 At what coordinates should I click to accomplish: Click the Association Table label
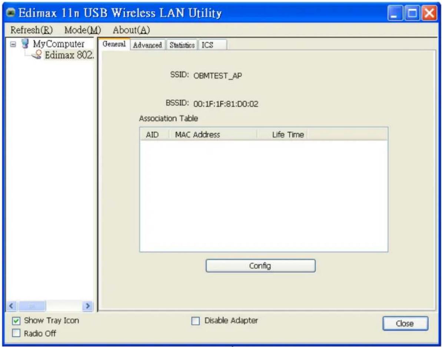(x=169, y=119)
